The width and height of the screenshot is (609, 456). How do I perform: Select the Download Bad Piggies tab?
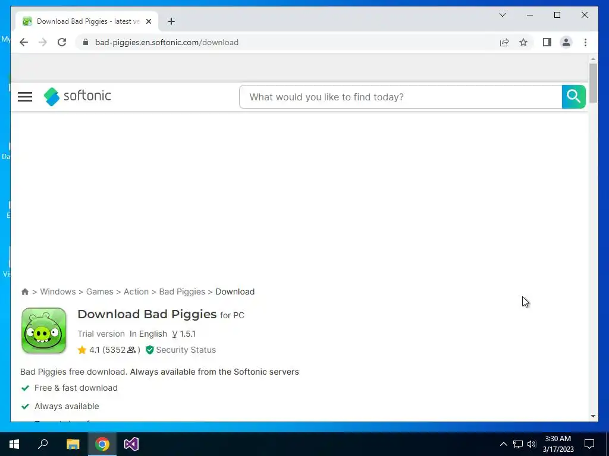(x=87, y=21)
